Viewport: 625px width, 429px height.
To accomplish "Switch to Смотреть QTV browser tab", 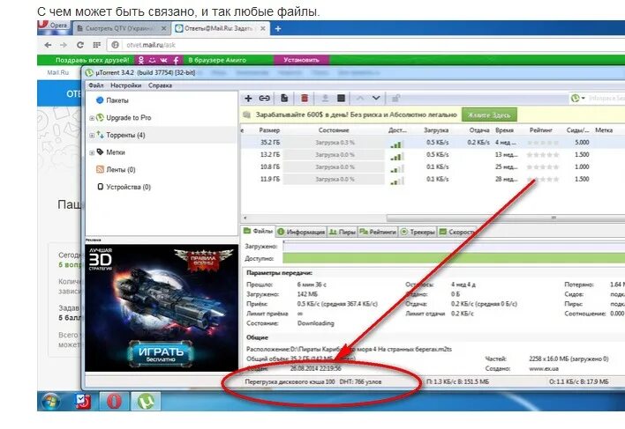I will click(x=121, y=28).
